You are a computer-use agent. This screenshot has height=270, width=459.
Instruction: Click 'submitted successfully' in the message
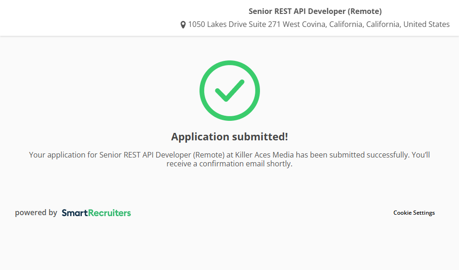point(371,155)
